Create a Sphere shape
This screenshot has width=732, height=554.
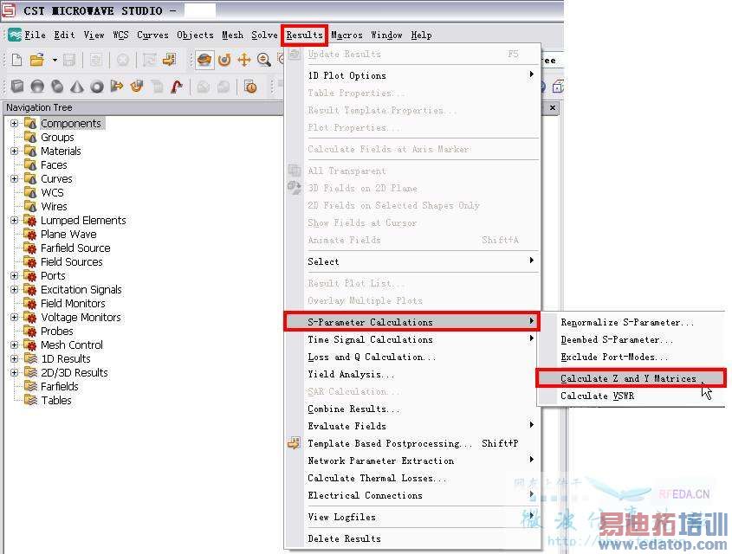click(37, 87)
